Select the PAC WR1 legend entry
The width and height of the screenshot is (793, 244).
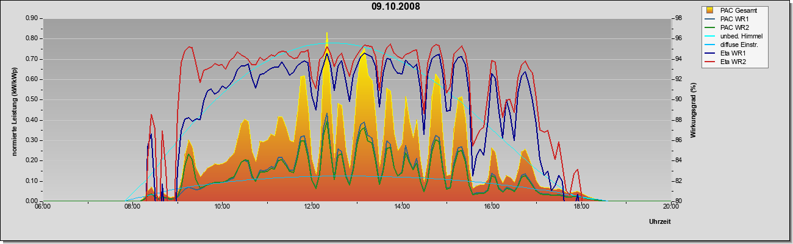[734, 19]
